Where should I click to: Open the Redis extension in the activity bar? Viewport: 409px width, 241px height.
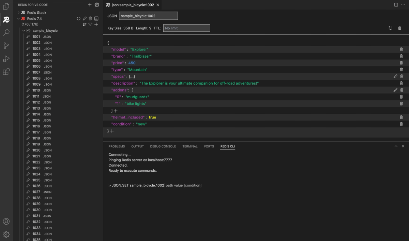pos(6,19)
